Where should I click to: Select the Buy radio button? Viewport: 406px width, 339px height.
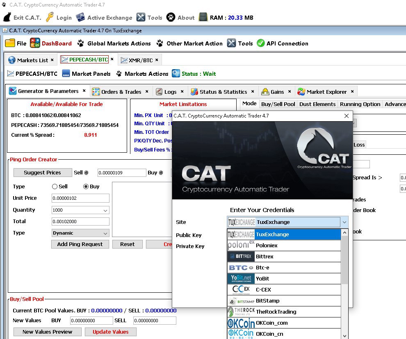tap(86, 186)
